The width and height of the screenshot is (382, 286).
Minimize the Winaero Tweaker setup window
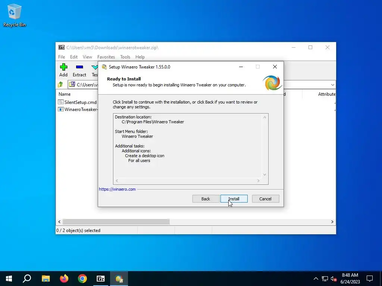241,67
